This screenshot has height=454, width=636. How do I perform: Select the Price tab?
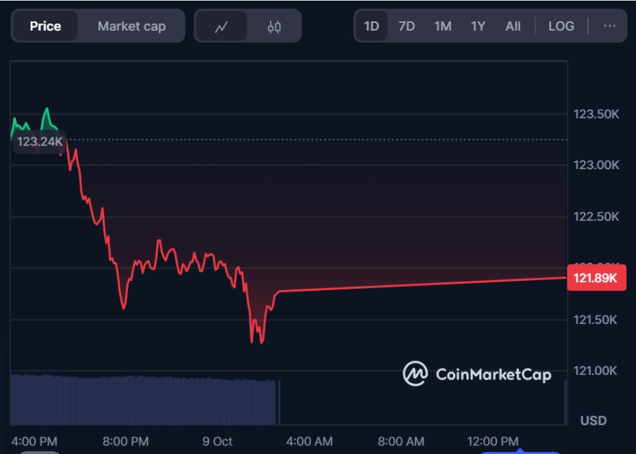[x=45, y=27]
